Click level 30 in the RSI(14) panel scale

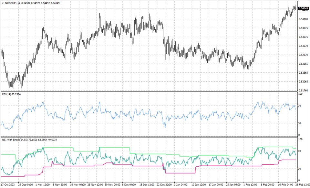coord(300,123)
